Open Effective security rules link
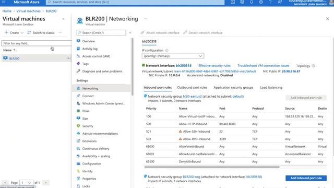Viewport: 334px width, 188px height. pos(214,66)
